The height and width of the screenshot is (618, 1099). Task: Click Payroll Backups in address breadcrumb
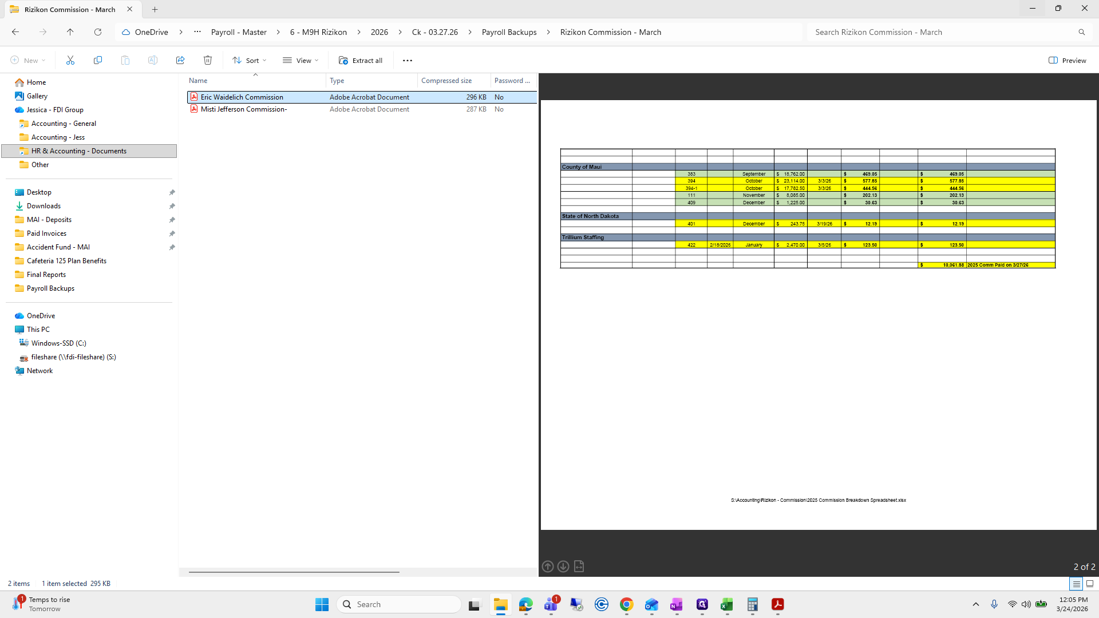pyautogui.click(x=509, y=32)
